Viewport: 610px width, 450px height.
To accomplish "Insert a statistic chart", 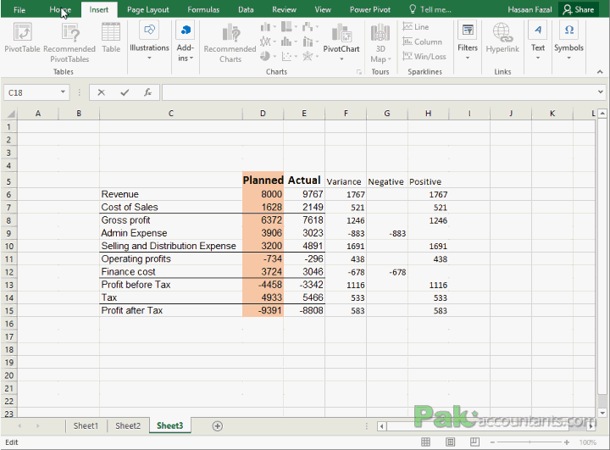I will tap(289, 42).
